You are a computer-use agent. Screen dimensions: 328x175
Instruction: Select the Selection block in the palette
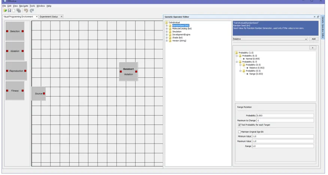tap(15, 31)
